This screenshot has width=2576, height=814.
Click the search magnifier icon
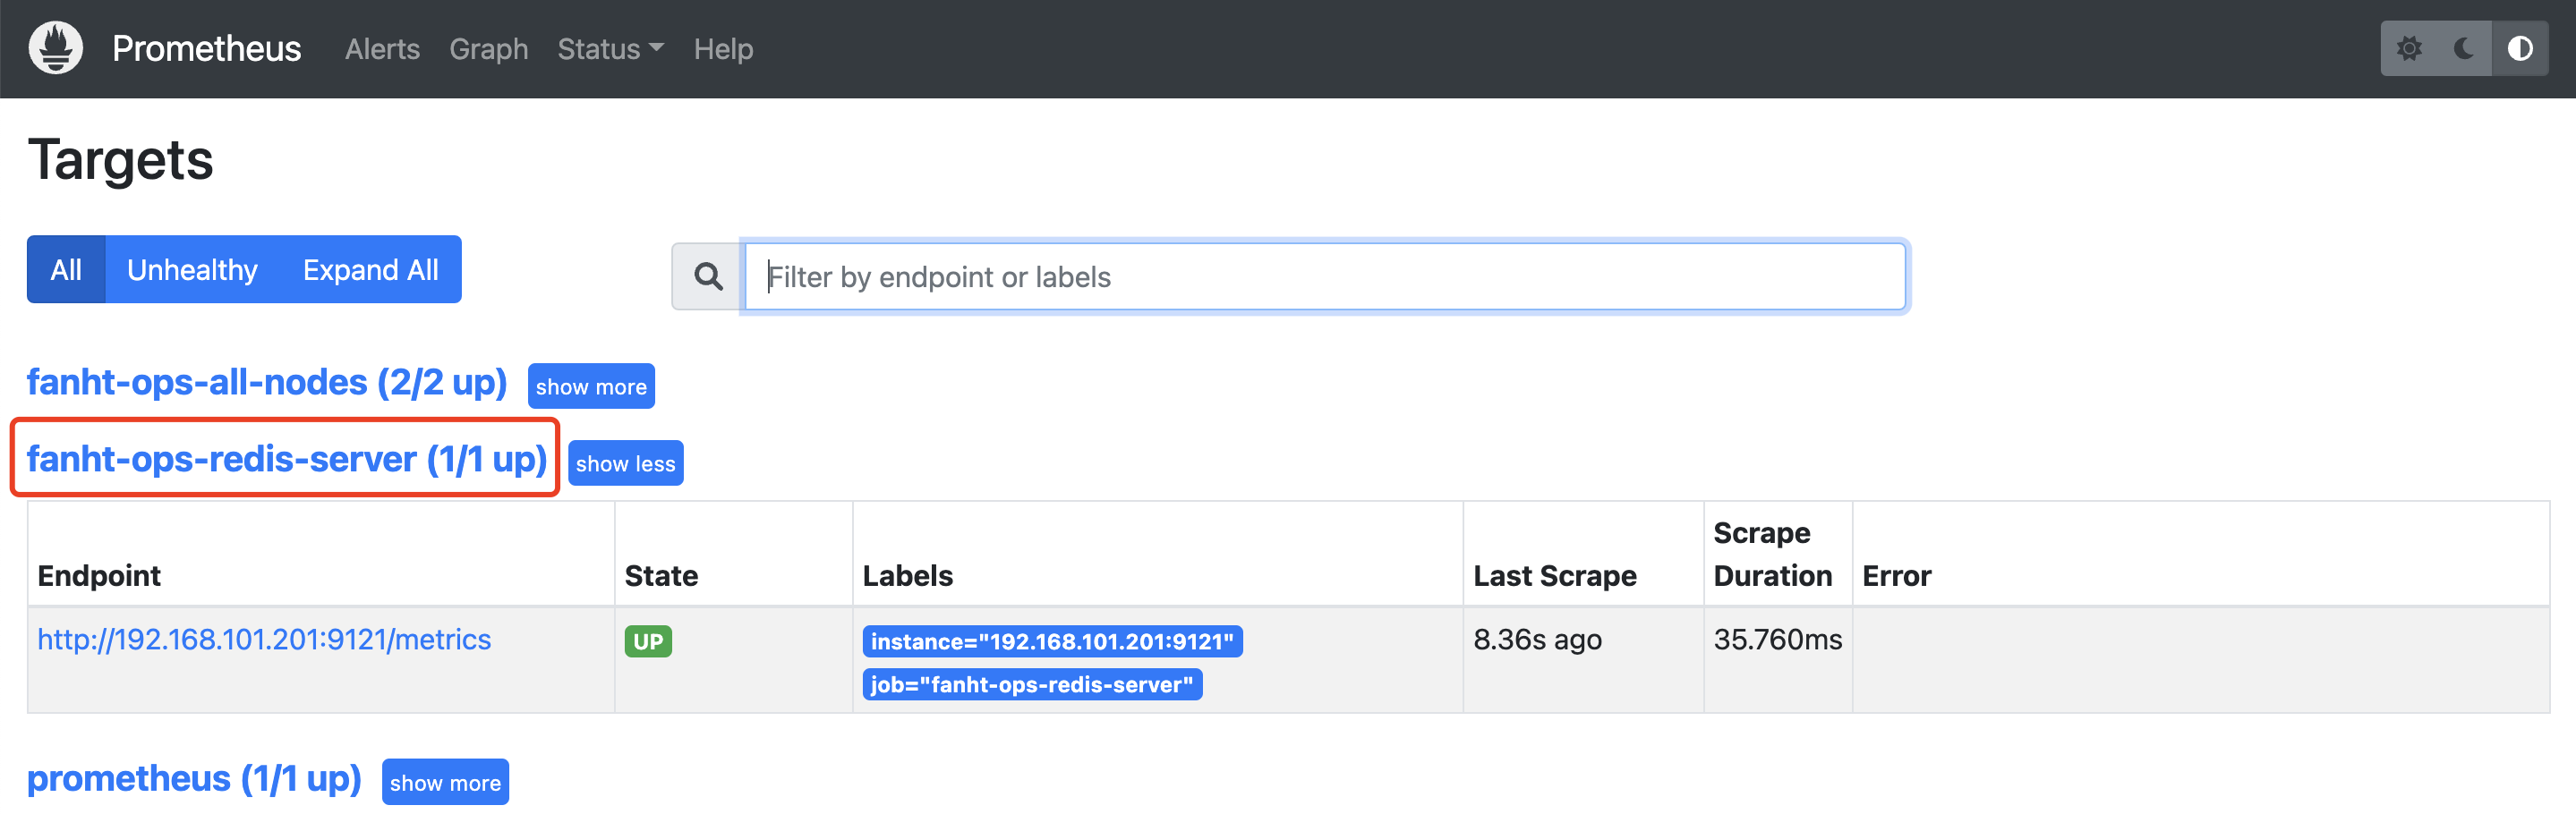click(708, 276)
